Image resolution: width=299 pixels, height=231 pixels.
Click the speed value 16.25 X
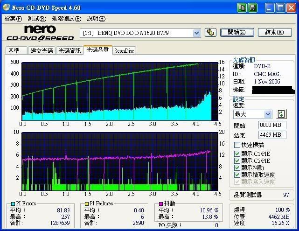[280, 223]
